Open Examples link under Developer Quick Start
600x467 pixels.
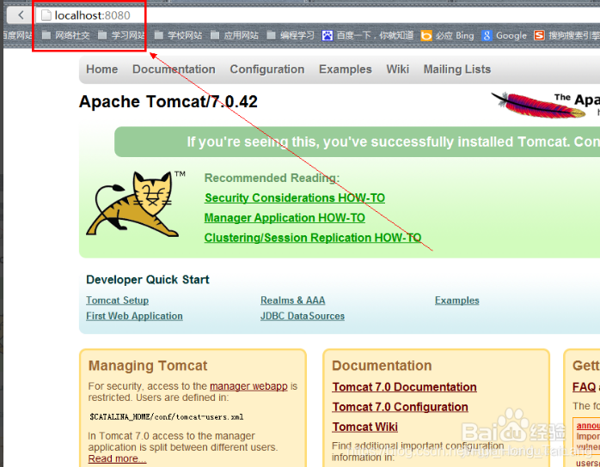click(x=457, y=300)
